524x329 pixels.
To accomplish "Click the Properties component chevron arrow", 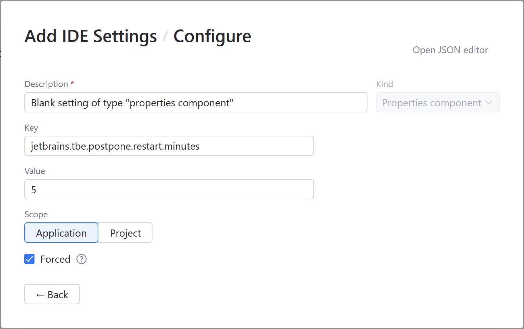I will pos(489,103).
